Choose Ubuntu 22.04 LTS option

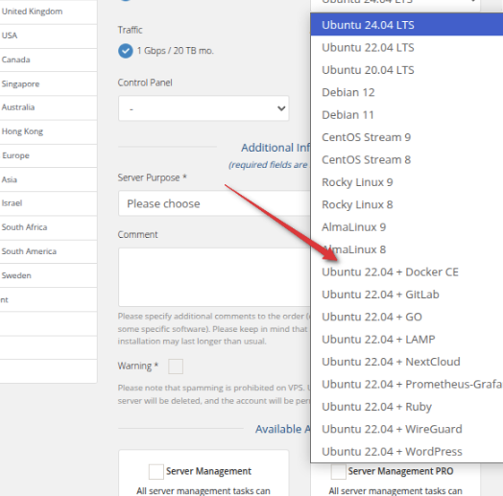coord(407,47)
